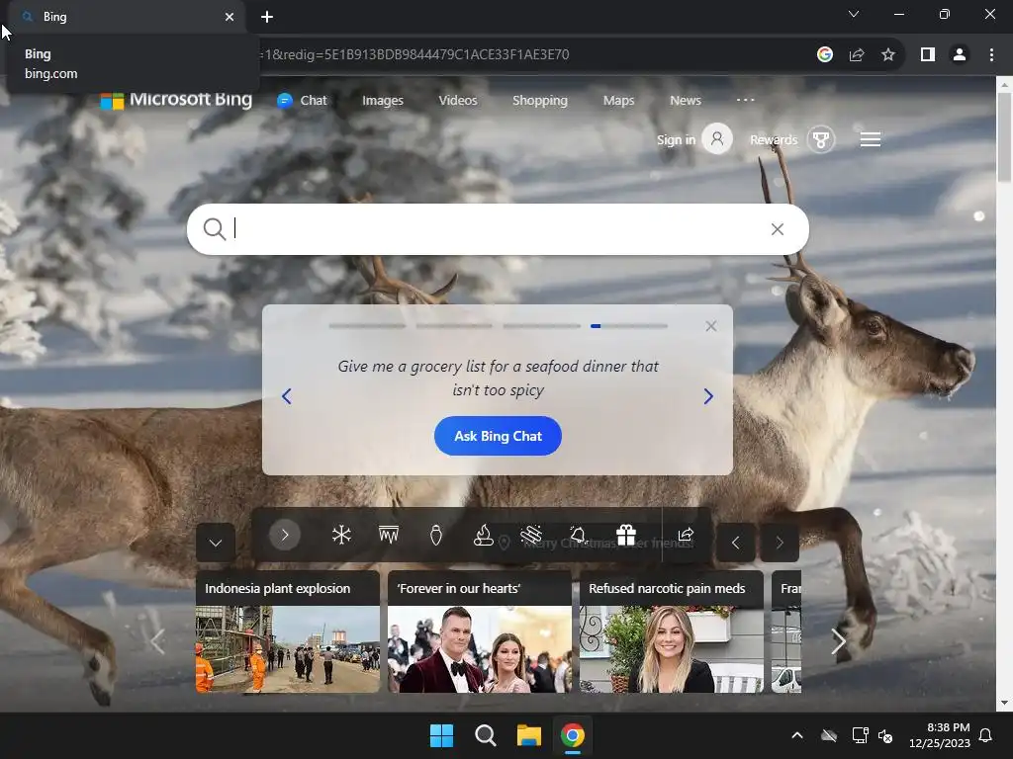
Task: Collapse the news feed with down chevron
Action: [x=216, y=543]
